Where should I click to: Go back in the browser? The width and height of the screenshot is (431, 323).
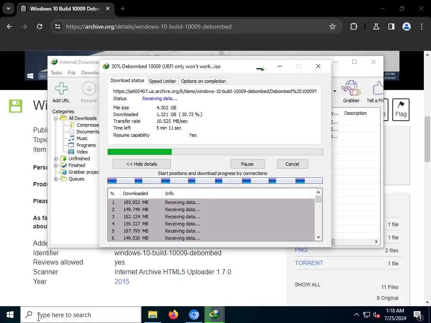coord(9,26)
